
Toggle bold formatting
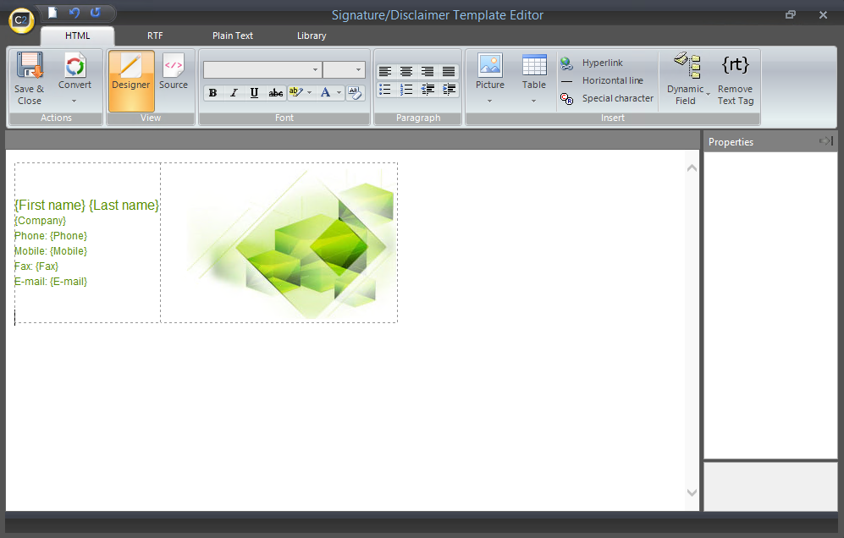[212, 93]
